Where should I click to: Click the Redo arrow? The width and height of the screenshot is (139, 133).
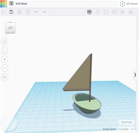coord(44,12)
